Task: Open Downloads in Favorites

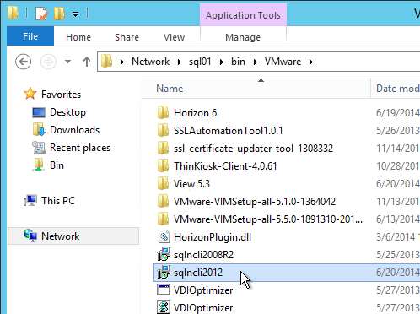Action: 74,130
